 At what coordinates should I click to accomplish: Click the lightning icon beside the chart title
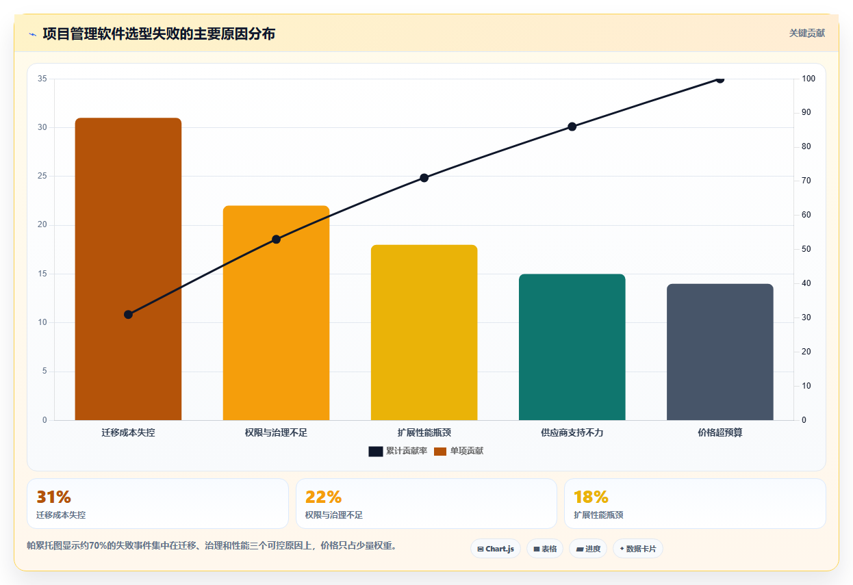tap(32, 34)
